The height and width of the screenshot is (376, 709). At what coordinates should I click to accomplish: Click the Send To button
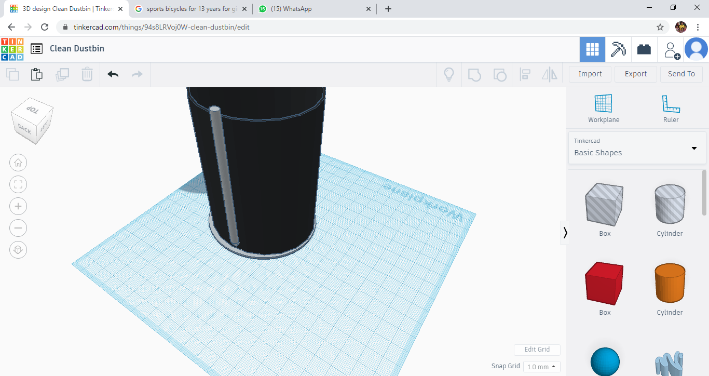[x=681, y=74]
